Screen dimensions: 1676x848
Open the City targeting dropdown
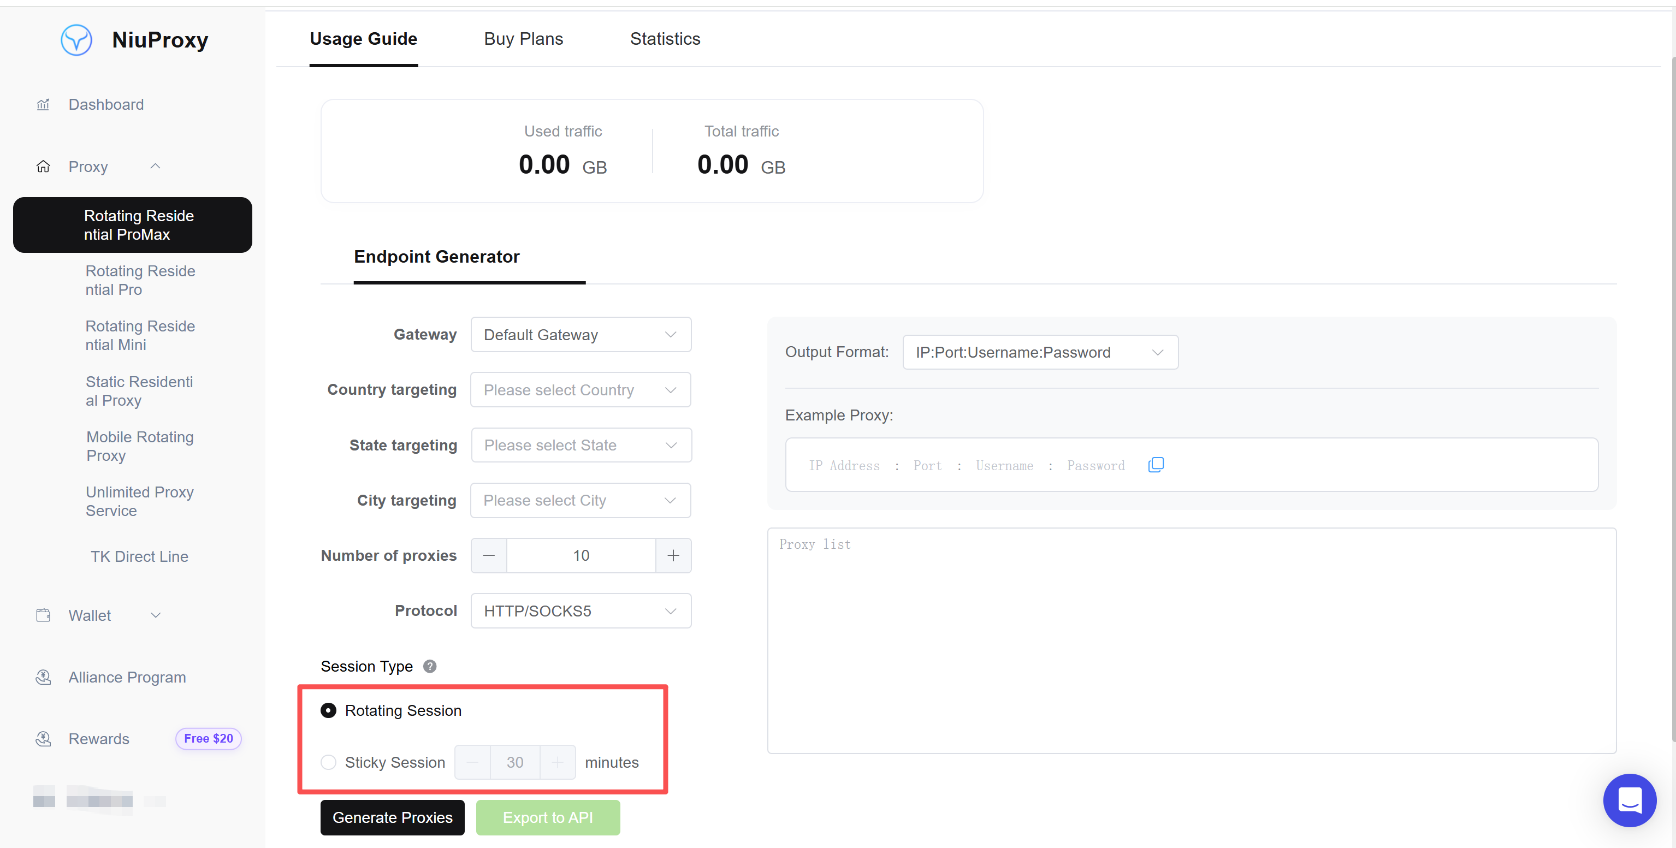click(581, 500)
